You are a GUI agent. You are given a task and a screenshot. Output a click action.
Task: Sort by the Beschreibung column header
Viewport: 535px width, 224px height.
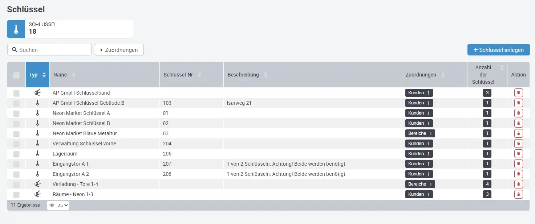pyautogui.click(x=243, y=75)
